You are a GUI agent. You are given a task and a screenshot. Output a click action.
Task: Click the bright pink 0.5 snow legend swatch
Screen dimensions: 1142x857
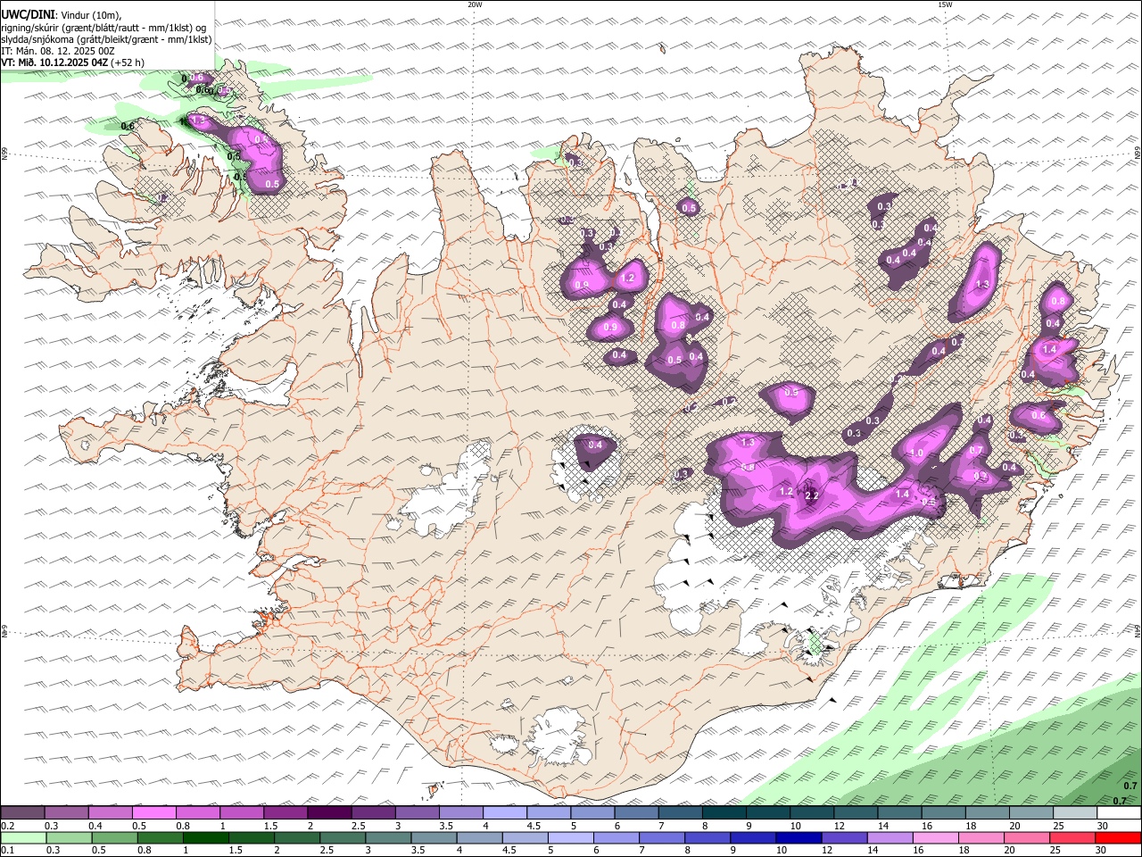click(x=153, y=813)
